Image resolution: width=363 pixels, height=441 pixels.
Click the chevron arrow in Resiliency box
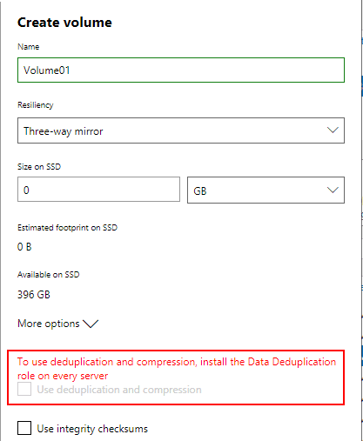tap(333, 130)
